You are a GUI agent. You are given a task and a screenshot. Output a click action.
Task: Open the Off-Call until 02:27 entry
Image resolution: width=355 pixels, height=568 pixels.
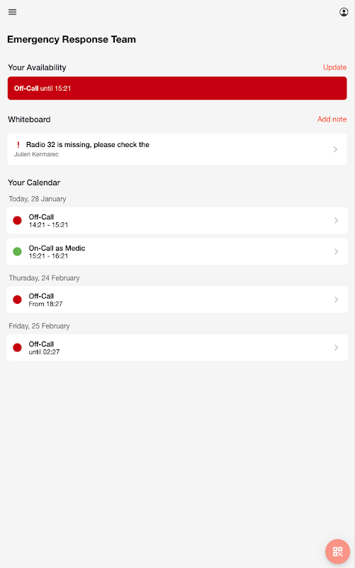[x=177, y=347]
